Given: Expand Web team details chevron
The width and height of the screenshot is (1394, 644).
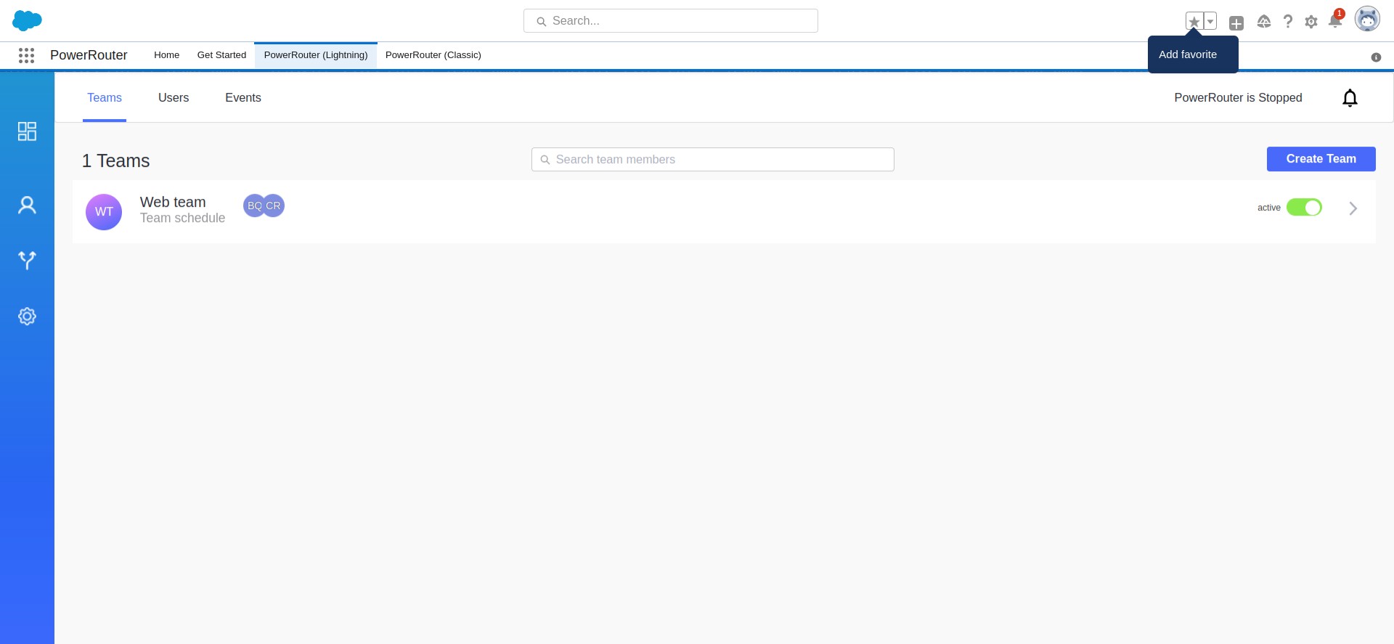Looking at the screenshot, I should coord(1353,208).
